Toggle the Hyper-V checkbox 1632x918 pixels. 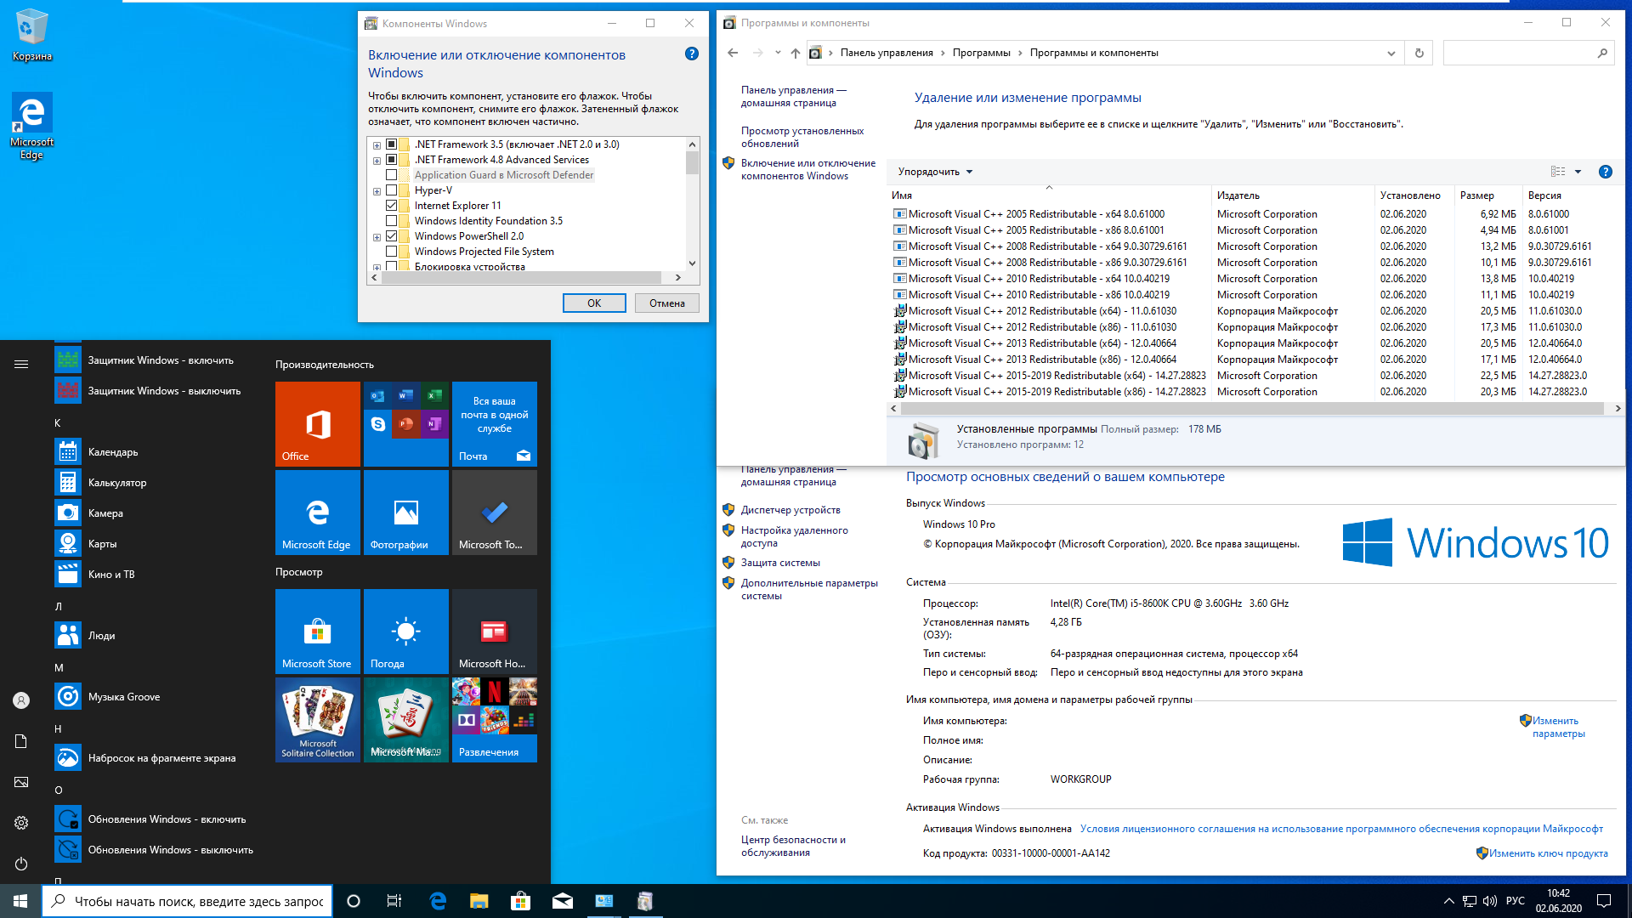tap(392, 190)
